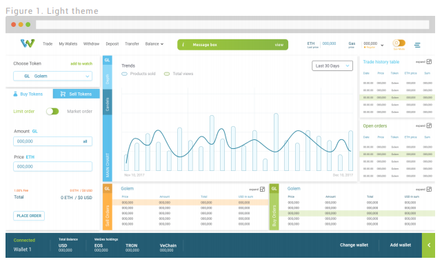This screenshot has width=442, height=264.
Task: Click the Buy Tokens bag icon
Action: 15,94
